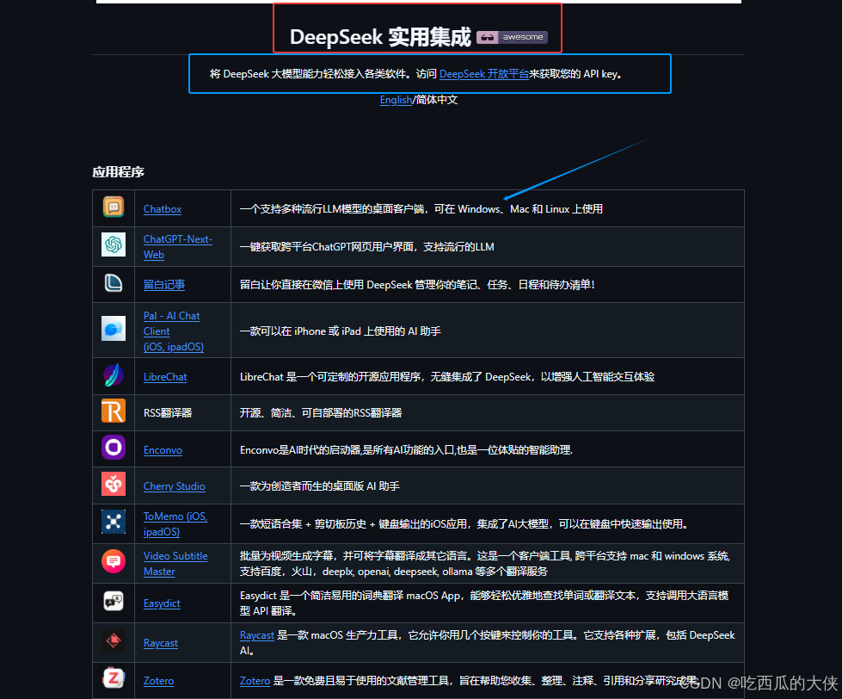Click the 一款为创造者而生的桌面版 AI 助手 description

(319, 486)
